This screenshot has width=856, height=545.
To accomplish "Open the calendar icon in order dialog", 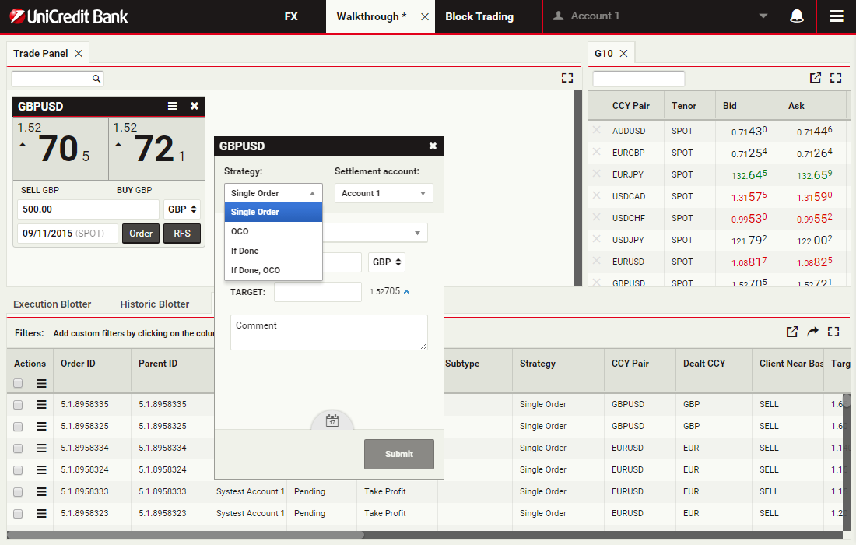I will [x=332, y=420].
